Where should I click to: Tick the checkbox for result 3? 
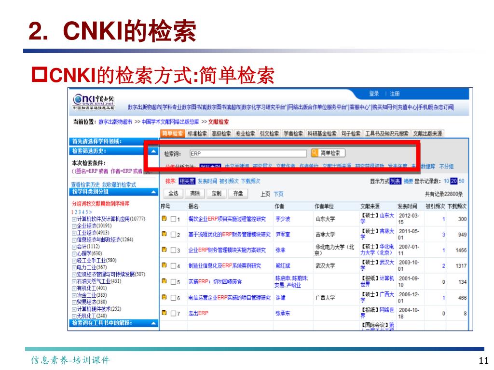[x=173, y=251]
